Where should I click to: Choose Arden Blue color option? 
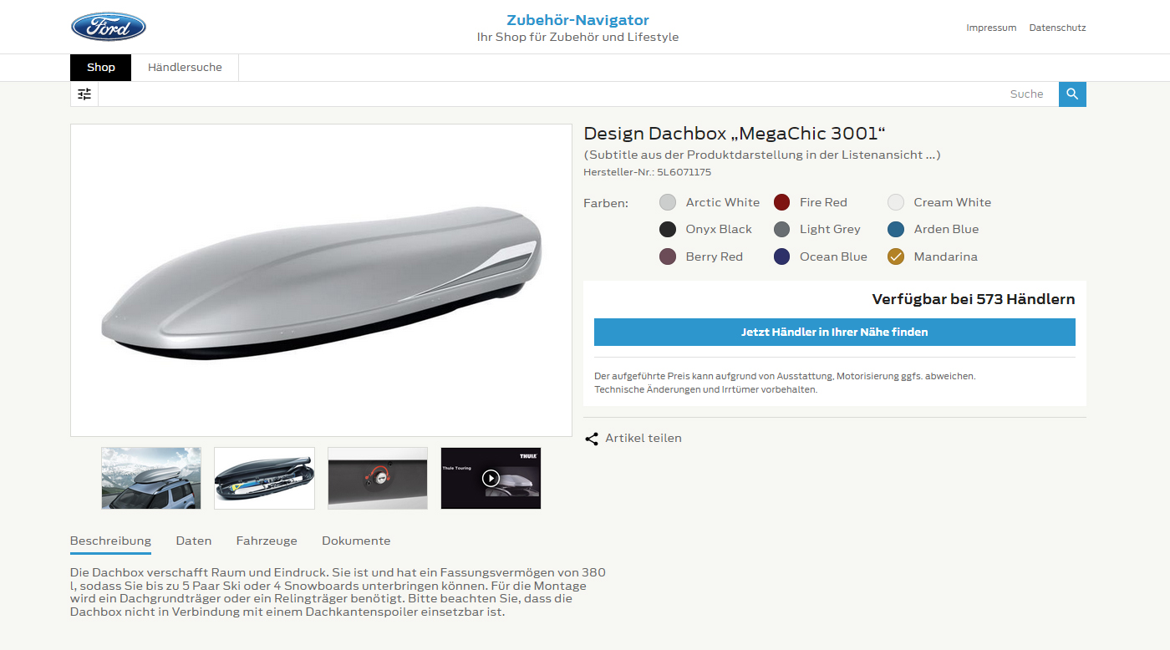pyautogui.click(x=896, y=229)
